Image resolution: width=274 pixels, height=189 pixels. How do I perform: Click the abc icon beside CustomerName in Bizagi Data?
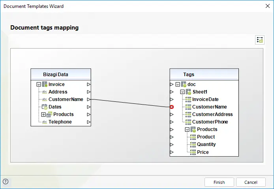[x=45, y=99]
